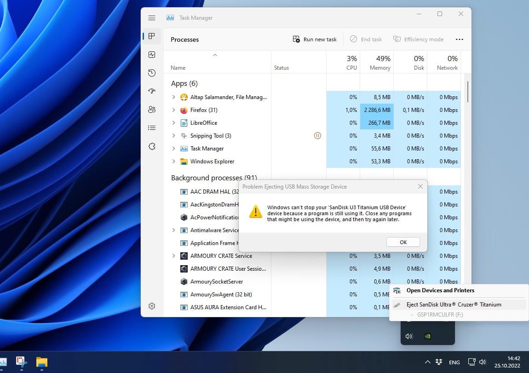Open the three-dot more options menu
Viewport: 529px width, 373px height.
459,39
